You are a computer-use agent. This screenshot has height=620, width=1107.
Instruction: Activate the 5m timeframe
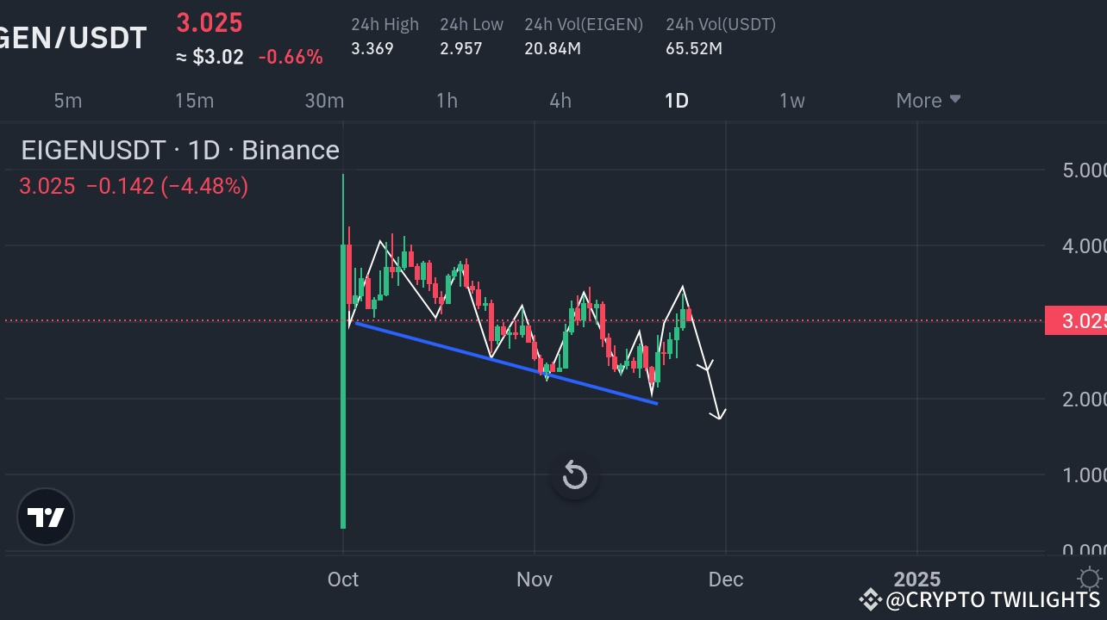point(67,100)
